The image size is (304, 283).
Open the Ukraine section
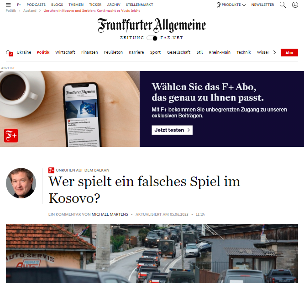(24, 52)
